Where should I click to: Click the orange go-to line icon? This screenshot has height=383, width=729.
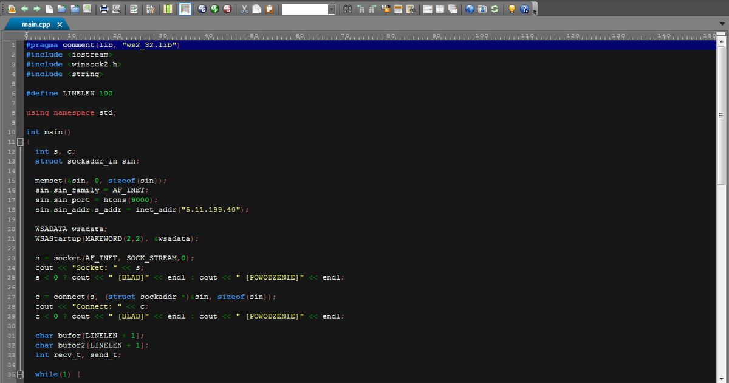click(x=398, y=9)
